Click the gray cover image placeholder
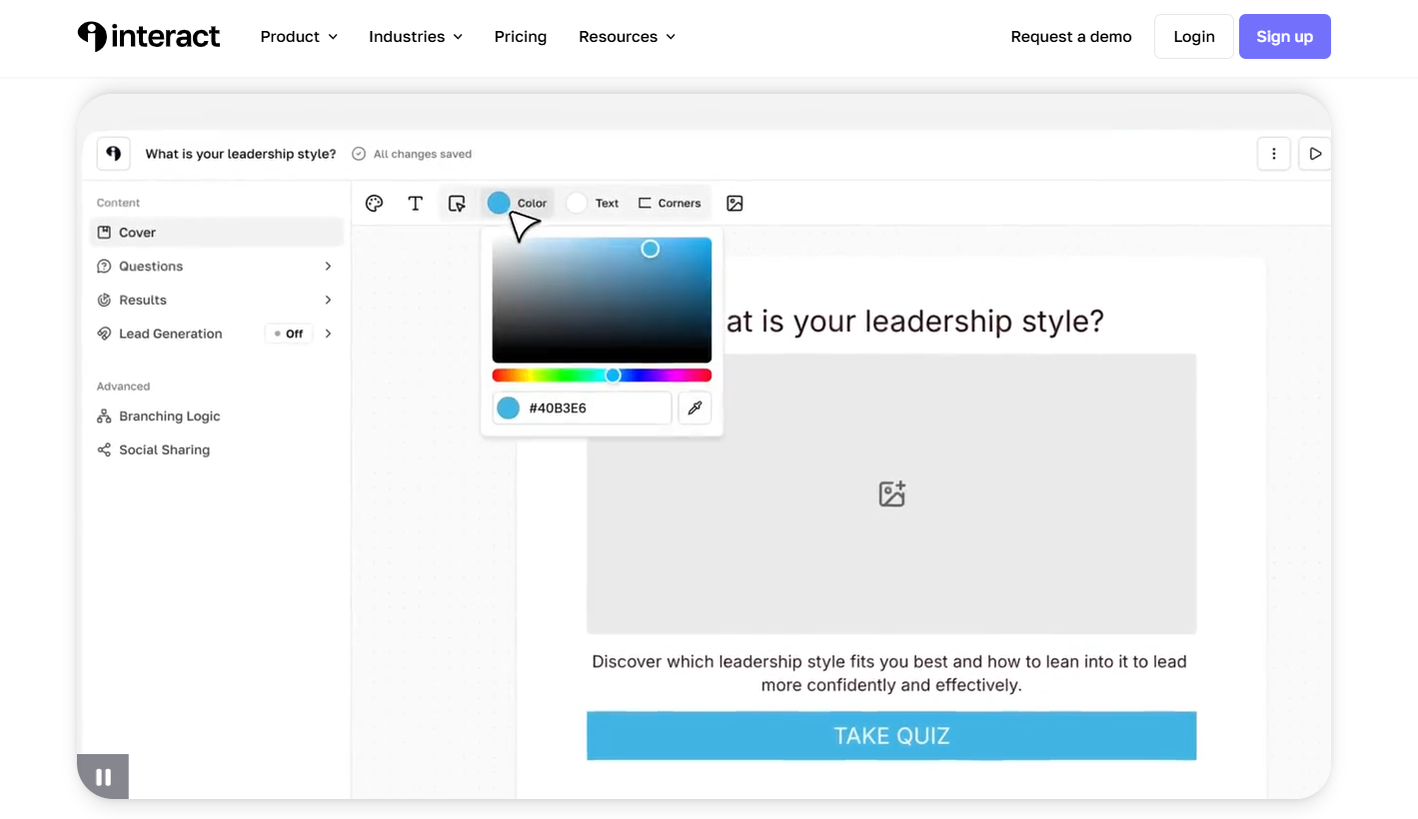The width and height of the screenshot is (1418, 819). tap(891, 493)
